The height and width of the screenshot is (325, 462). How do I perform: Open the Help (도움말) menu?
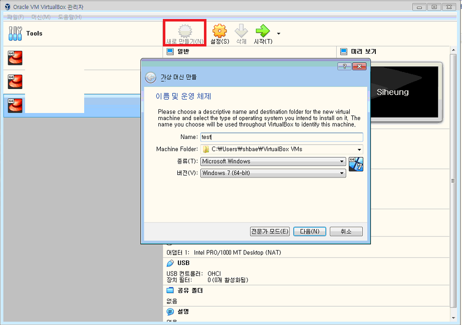tap(70, 17)
